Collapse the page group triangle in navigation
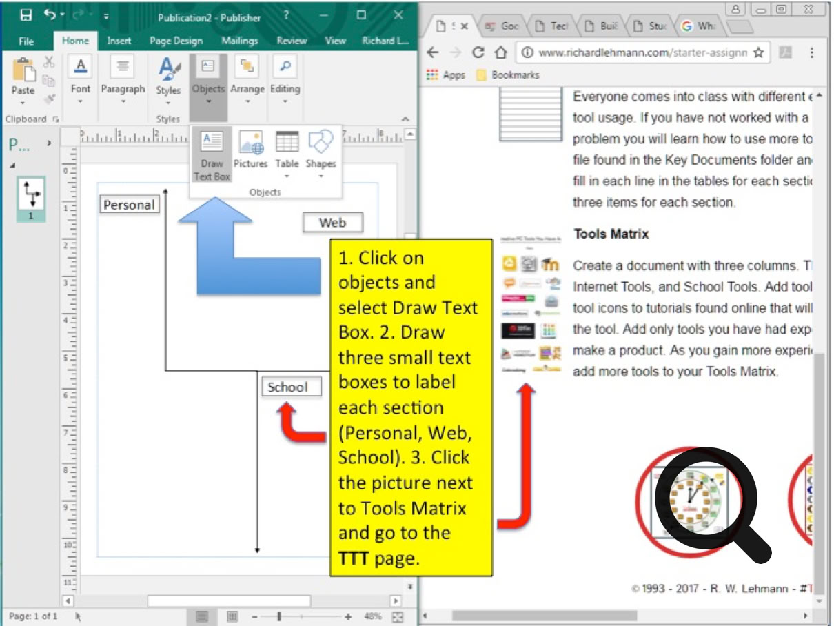834x626 pixels. [x=12, y=165]
